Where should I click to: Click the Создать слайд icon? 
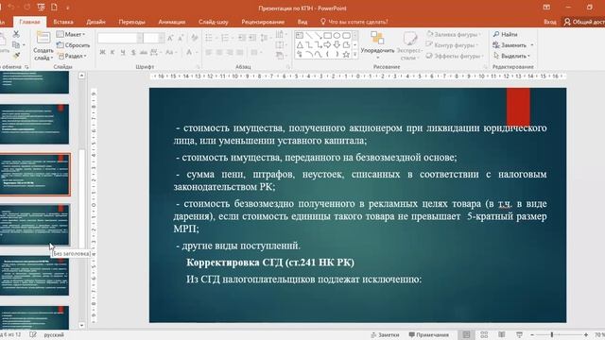coord(43,39)
